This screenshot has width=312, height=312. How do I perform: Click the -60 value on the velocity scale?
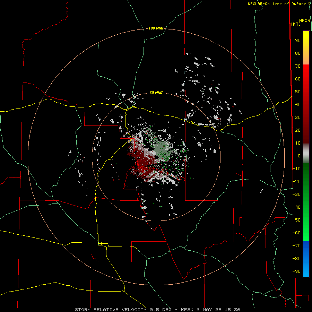pyautogui.click(x=296, y=233)
